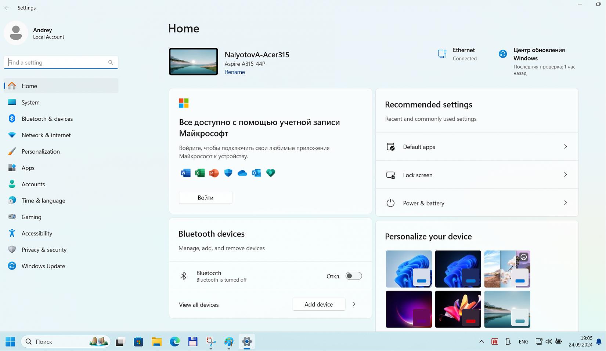This screenshot has width=606, height=351.
Task: Click the OneDrive cloud icon
Action: click(242, 173)
